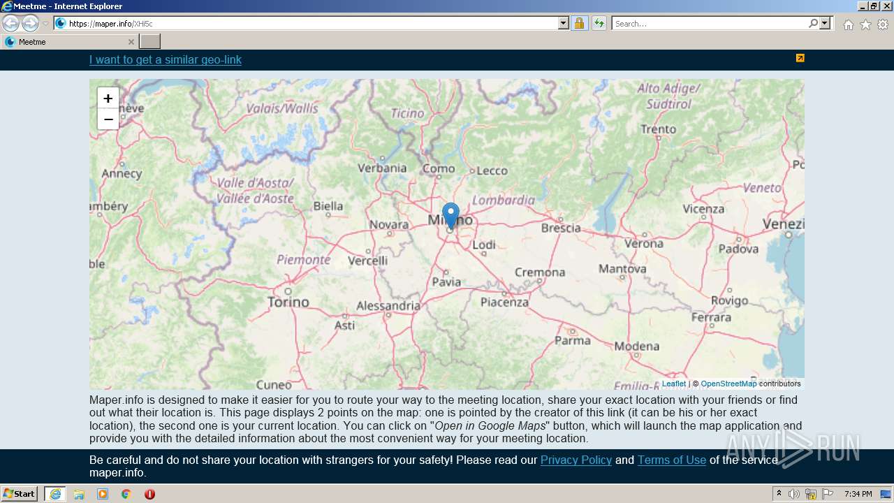Zoom out of the map

click(x=108, y=119)
